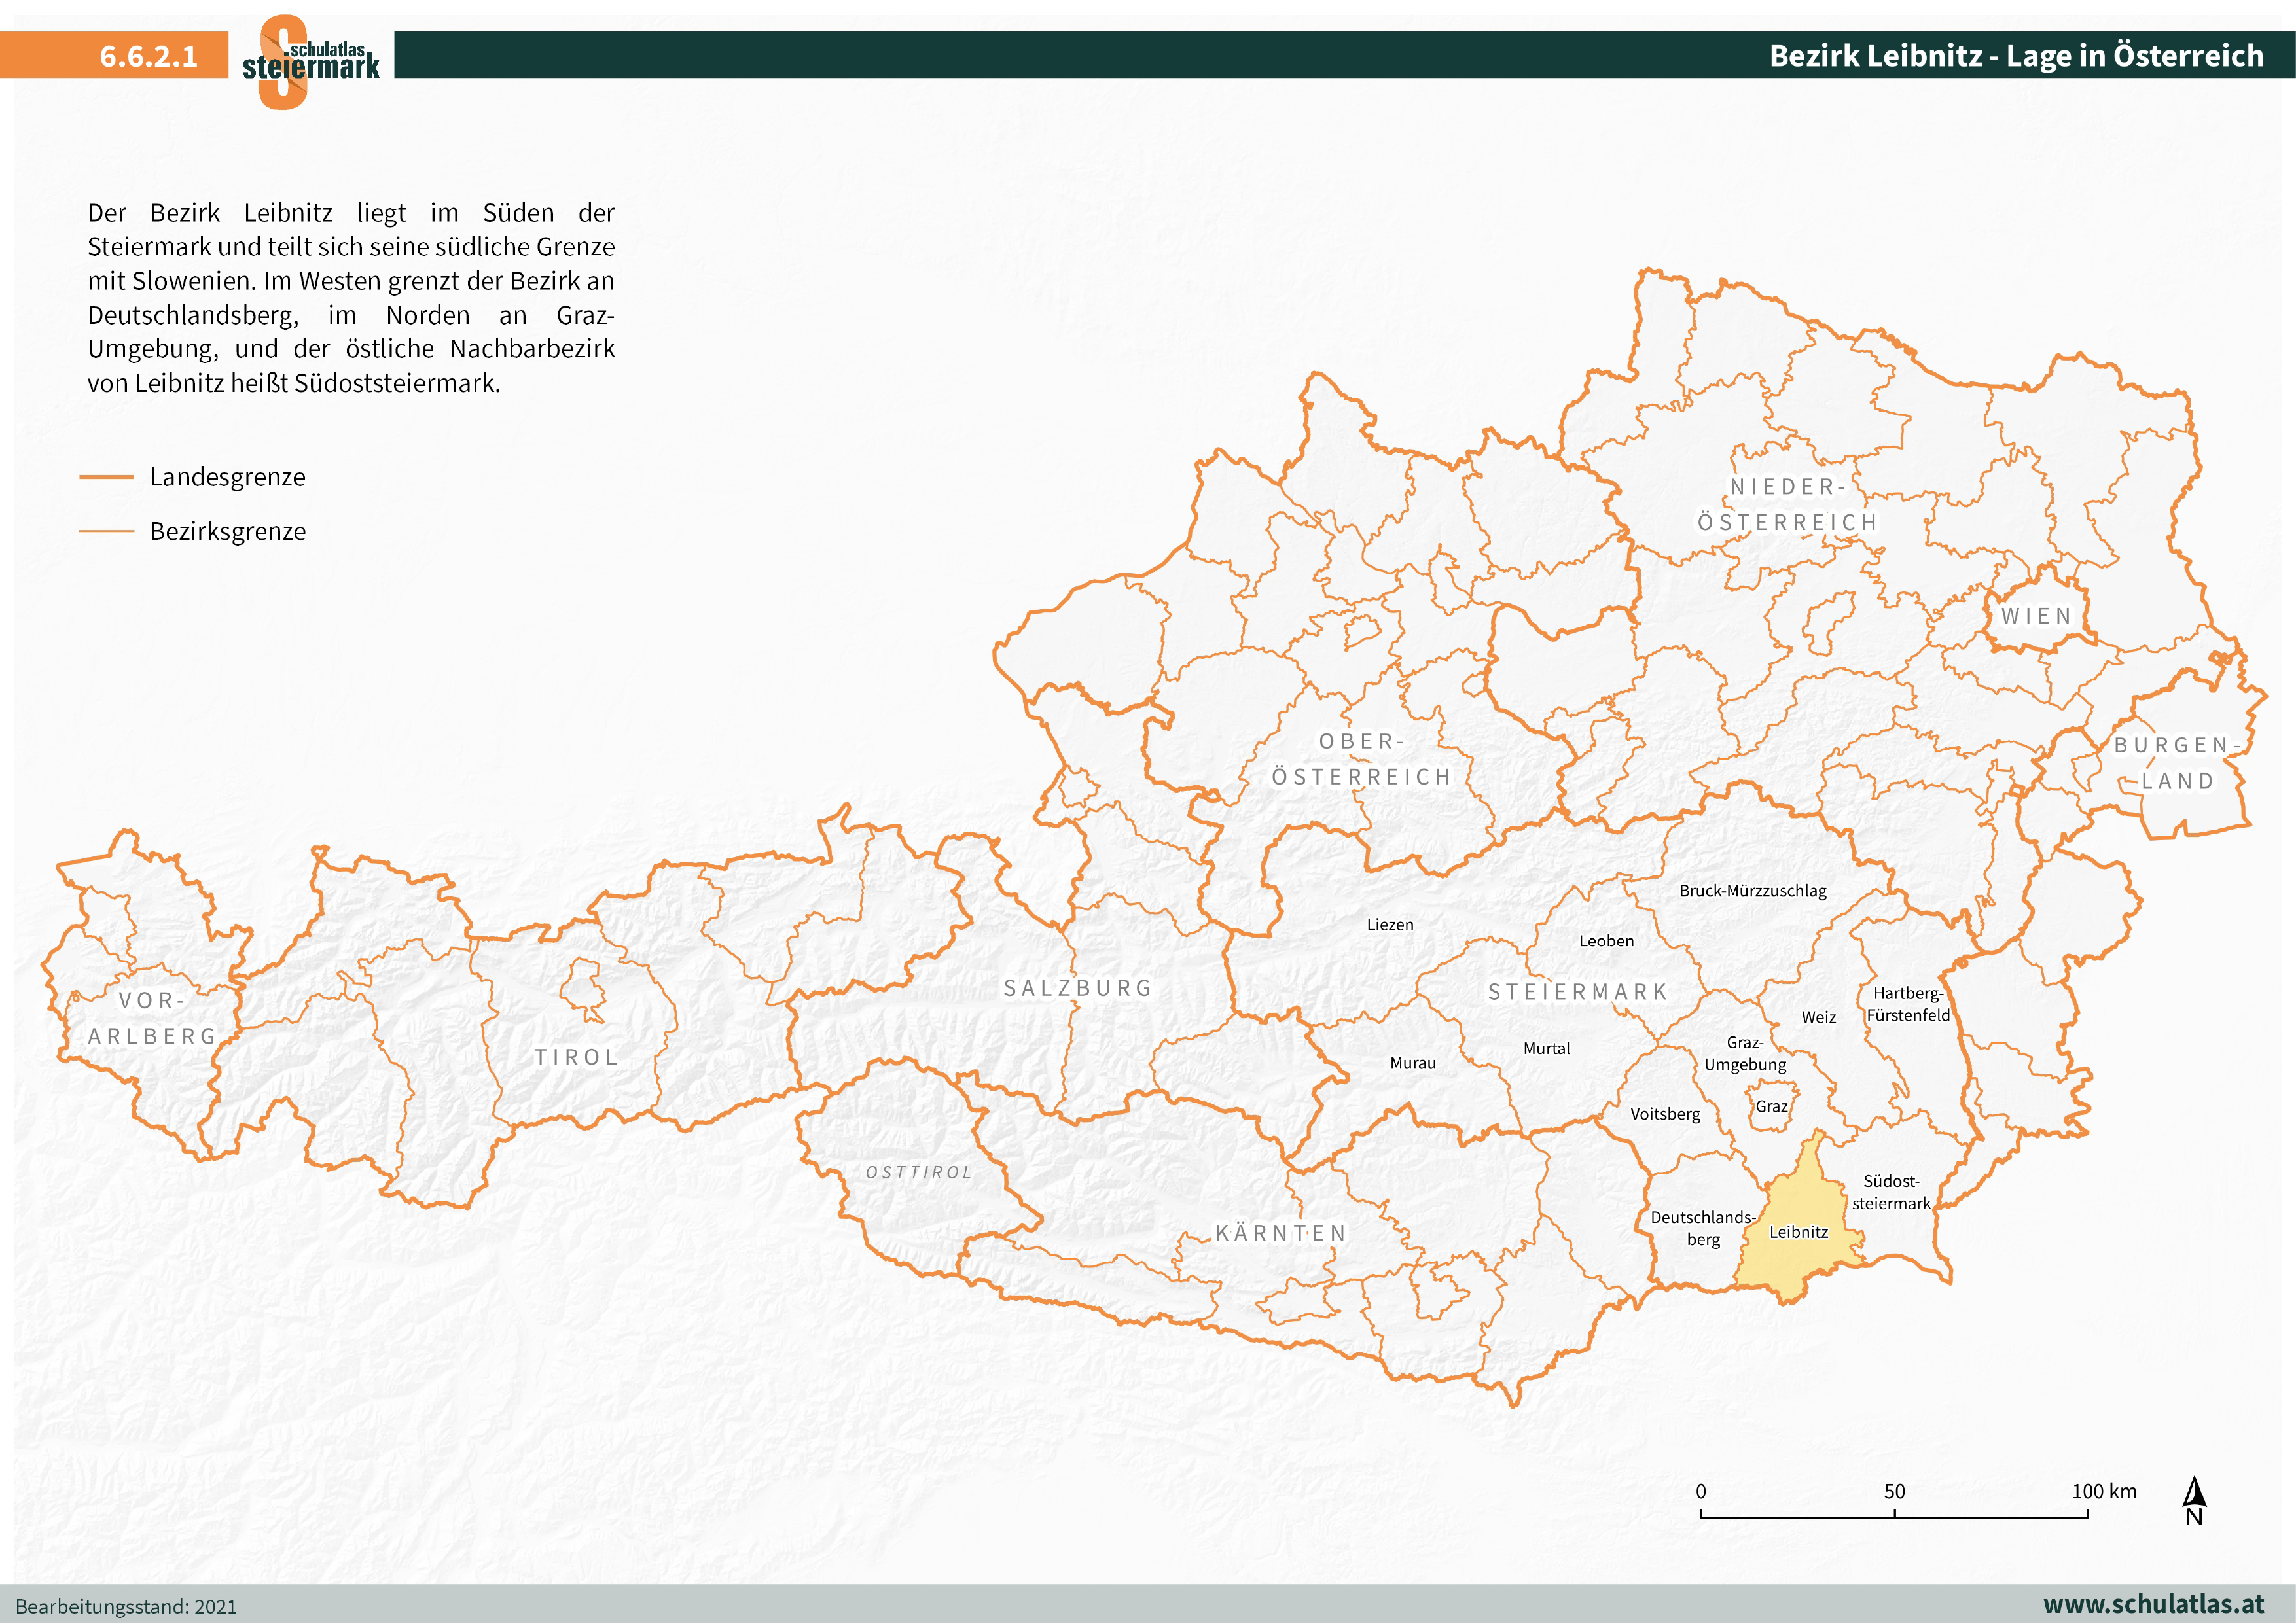Click the WIEN state label
Screen dimensions: 2296x1624
2036,616
